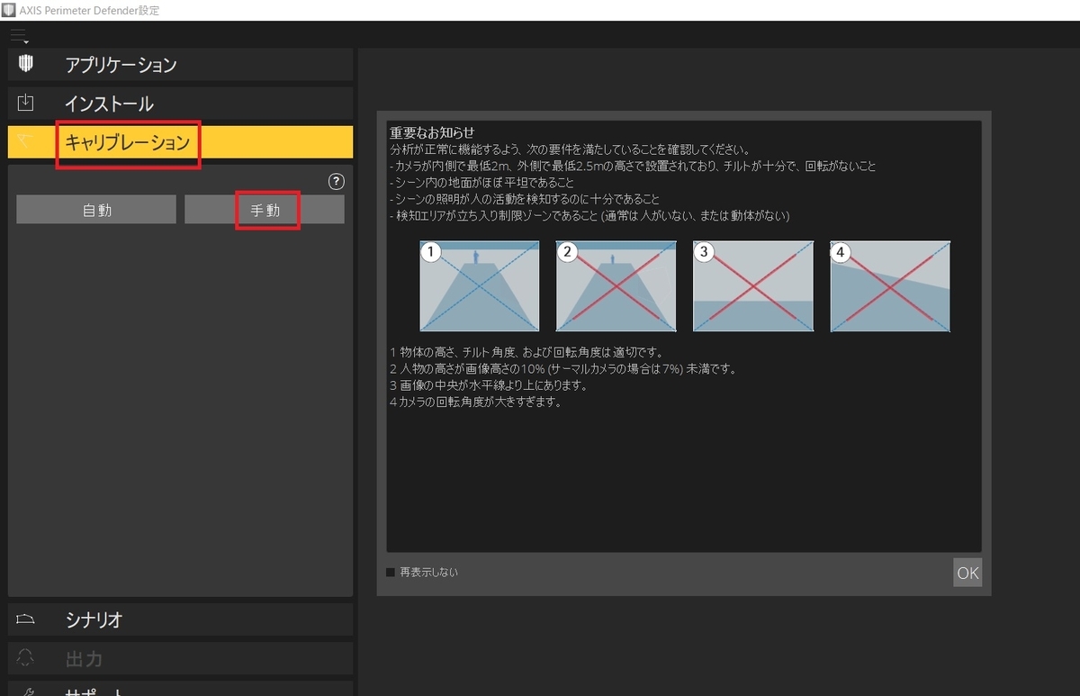The width and height of the screenshot is (1080, 696).
Task: Click the hamburger menu icon
Action: pos(18,32)
